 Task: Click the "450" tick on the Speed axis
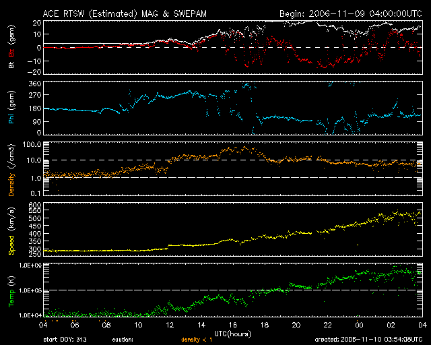(x=35, y=226)
